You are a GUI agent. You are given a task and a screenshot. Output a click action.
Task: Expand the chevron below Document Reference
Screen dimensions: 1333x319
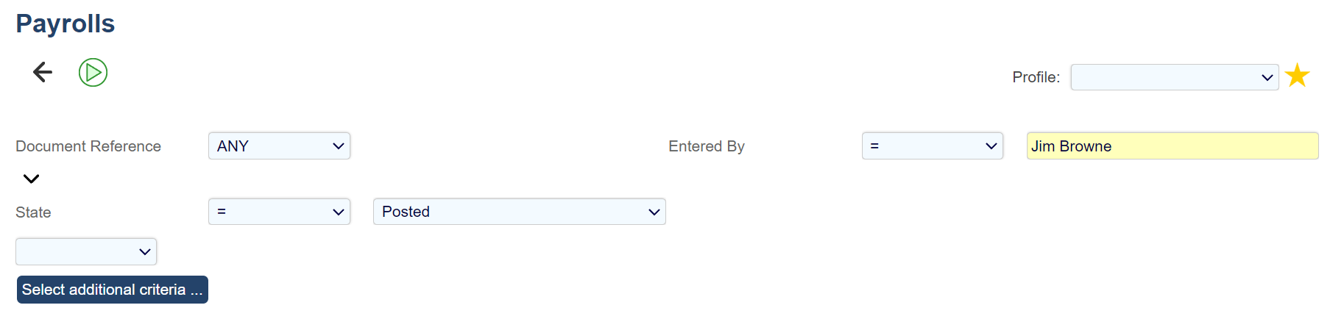(31, 179)
